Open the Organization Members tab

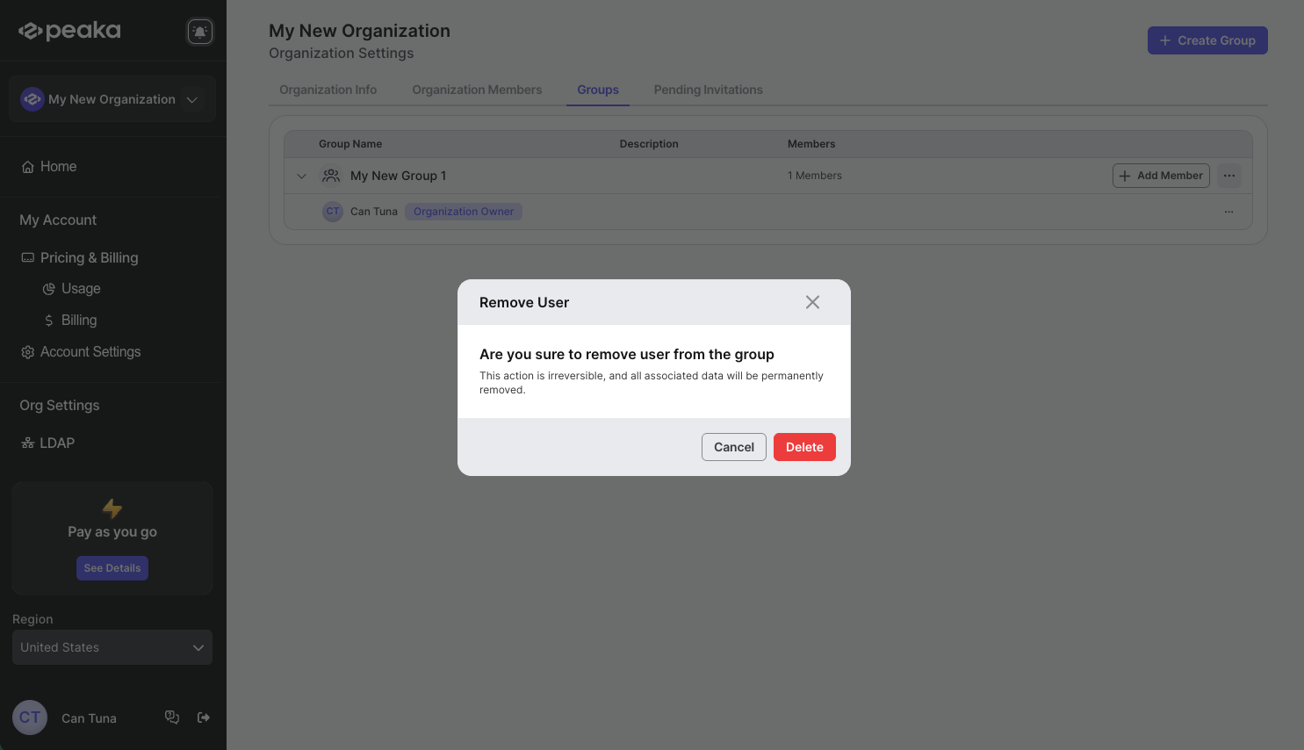point(477,89)
